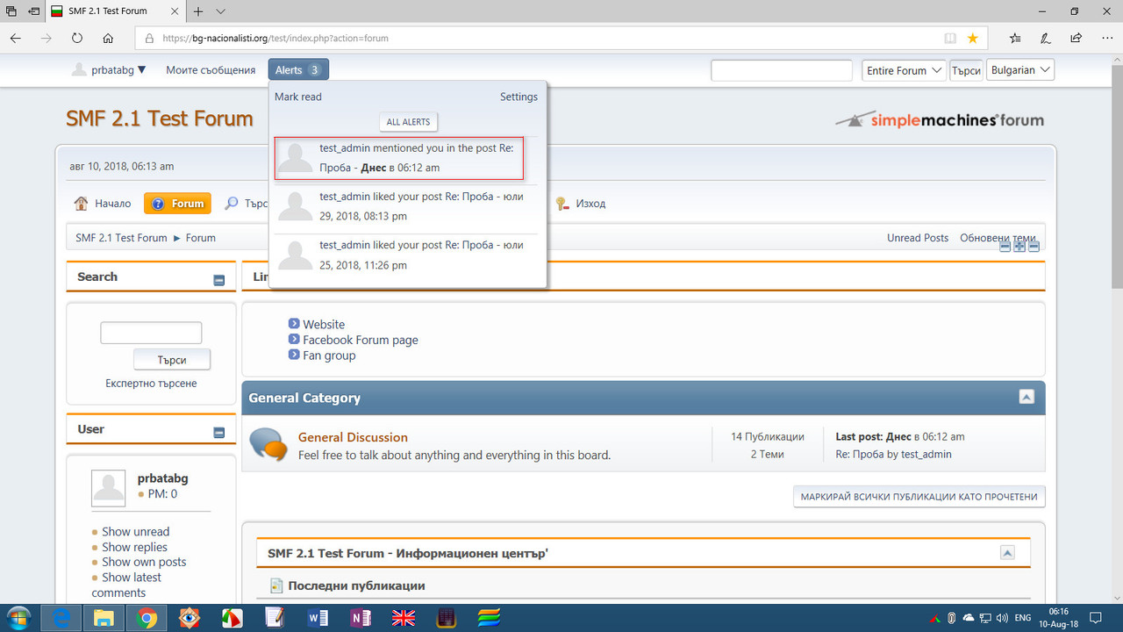Open General Discussion board

[353, 437]
